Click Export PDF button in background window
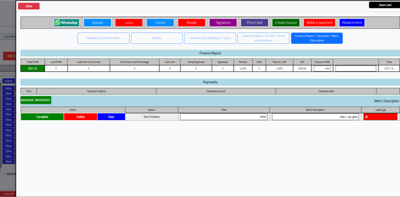400x197 pixels. pyautogui.click(x=8, y=194)
